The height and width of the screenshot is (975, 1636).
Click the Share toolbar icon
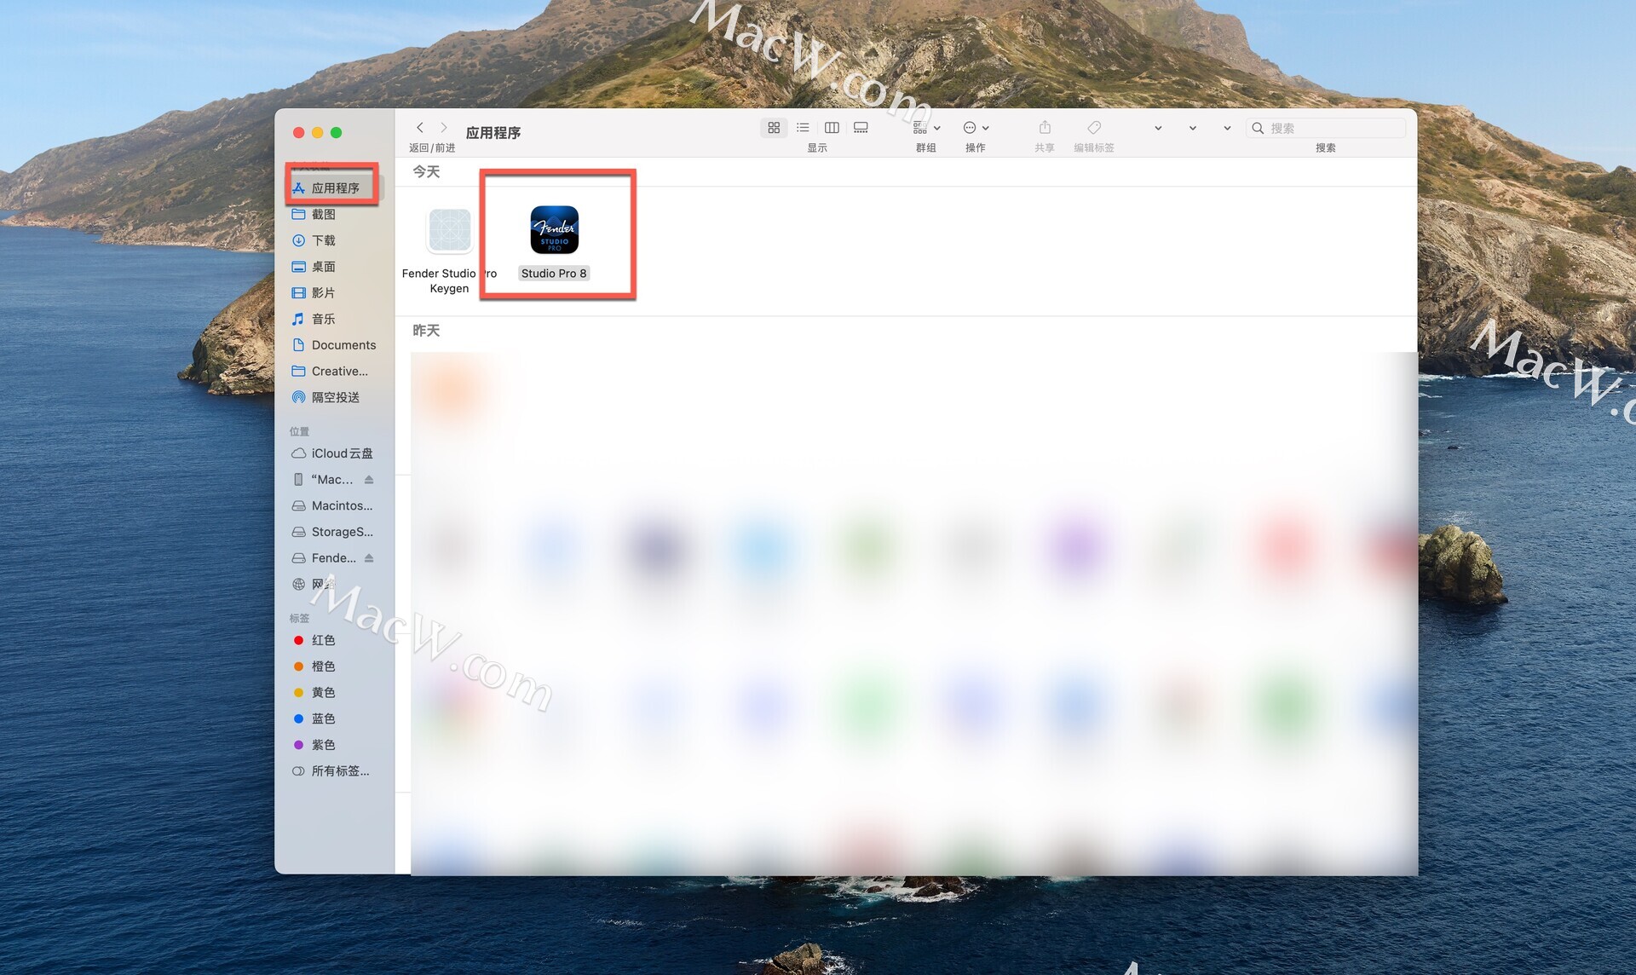(1045, 128)
